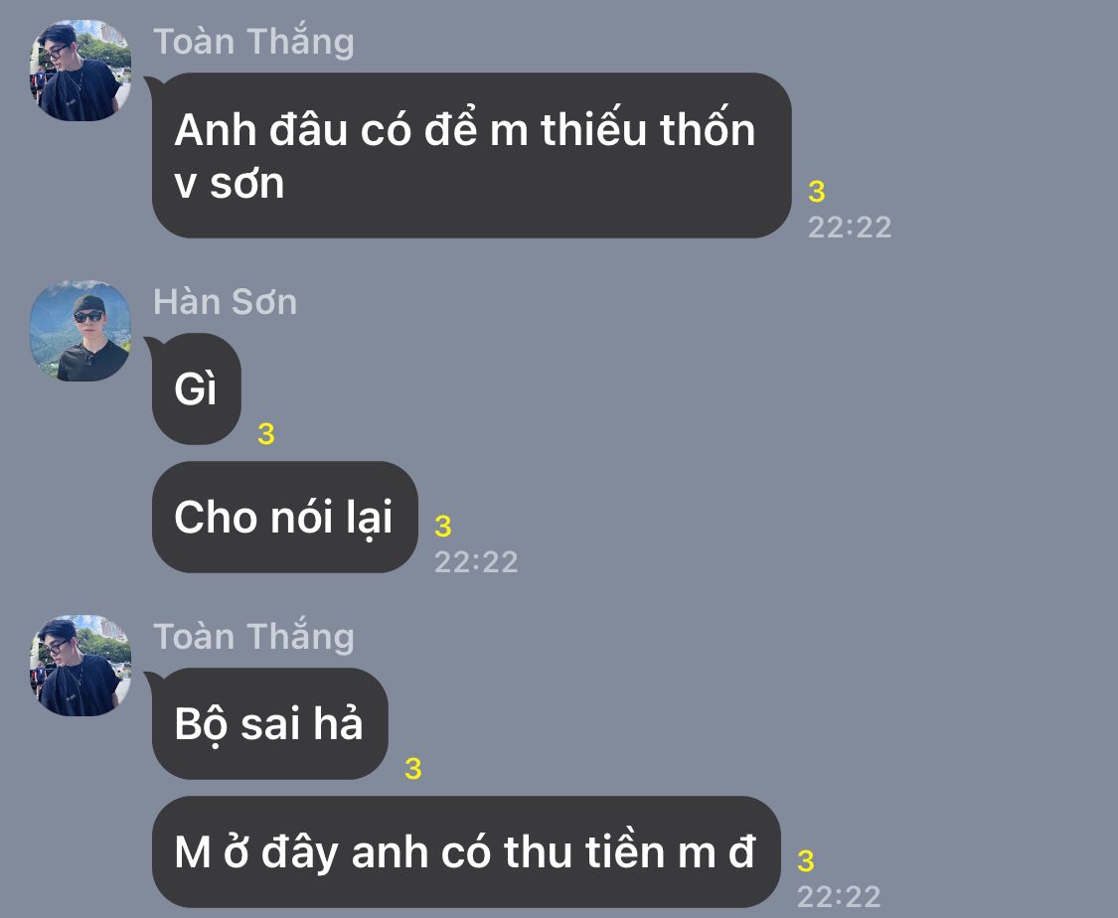
Task: Show the read count beside 'Anh đâu có' message
Action: (817, 192)
